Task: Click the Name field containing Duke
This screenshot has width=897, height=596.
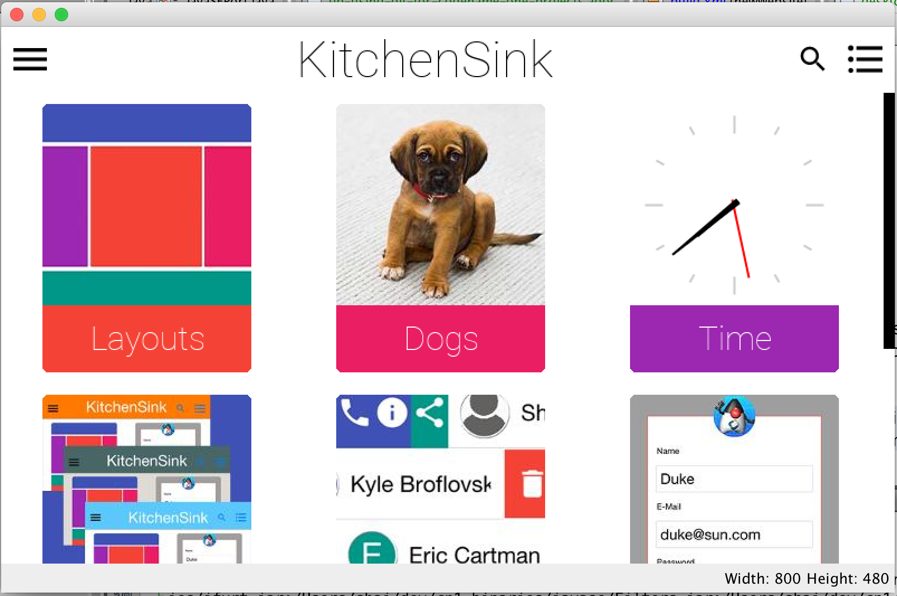Action: point(733,479)
